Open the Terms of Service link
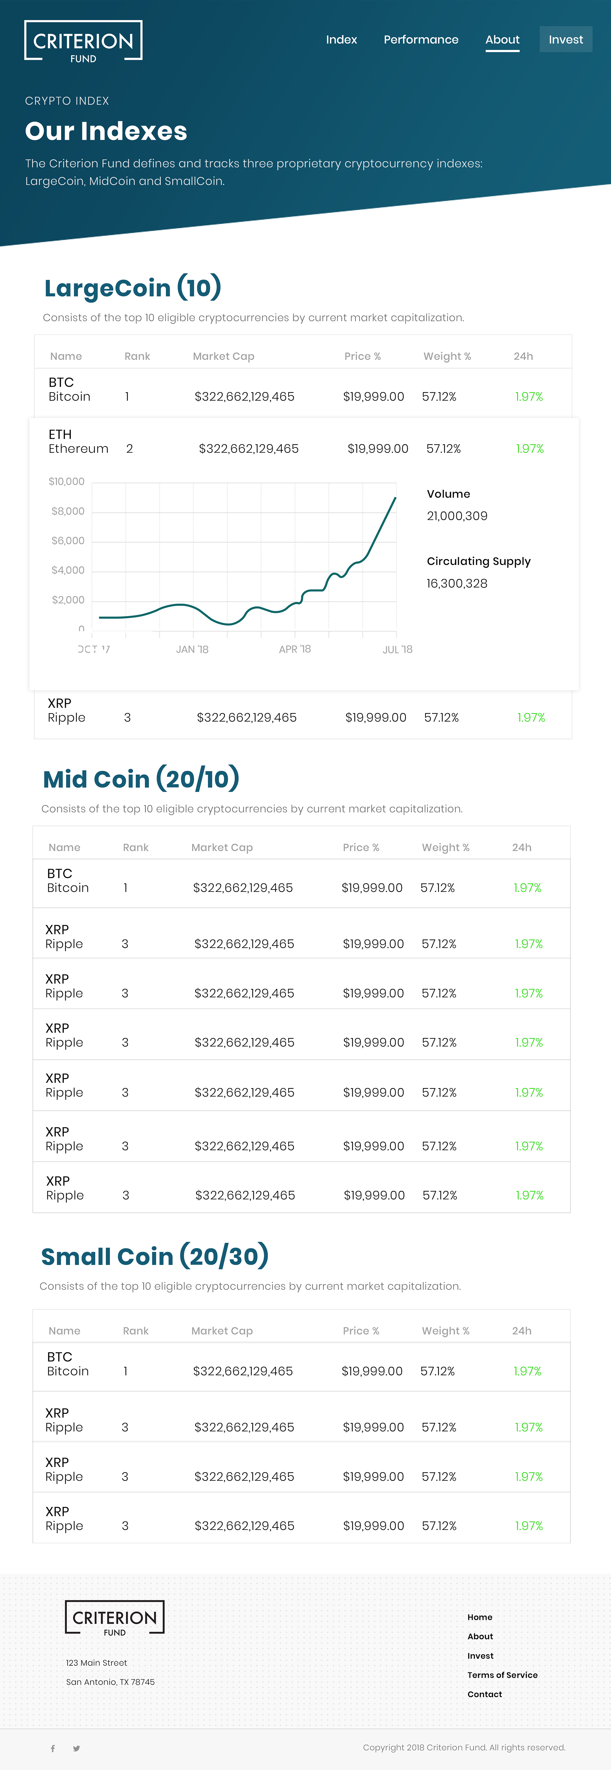 pos(502,1675)
